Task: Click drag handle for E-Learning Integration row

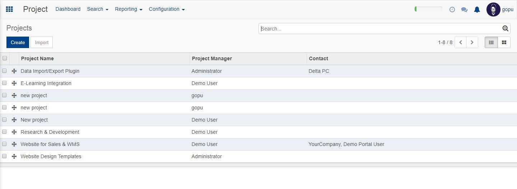Action: (14, 83)
